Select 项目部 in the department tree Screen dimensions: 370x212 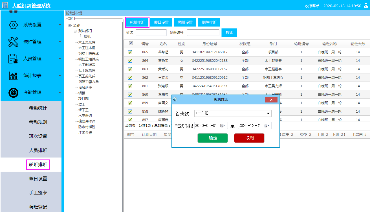(x=83, y=99)
